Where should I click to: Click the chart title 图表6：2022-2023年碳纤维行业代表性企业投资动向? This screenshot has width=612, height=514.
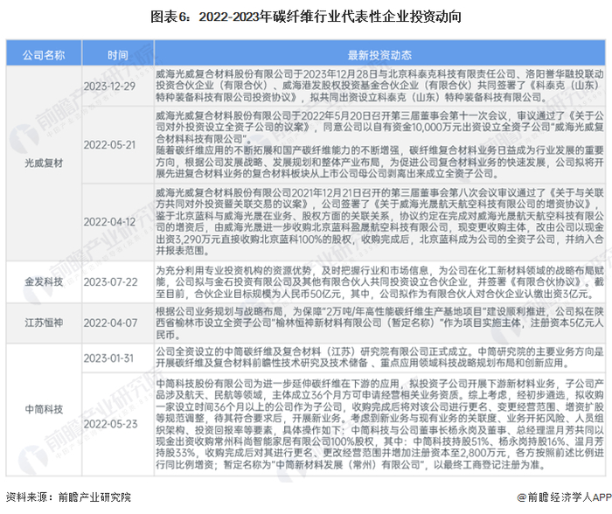306,17
